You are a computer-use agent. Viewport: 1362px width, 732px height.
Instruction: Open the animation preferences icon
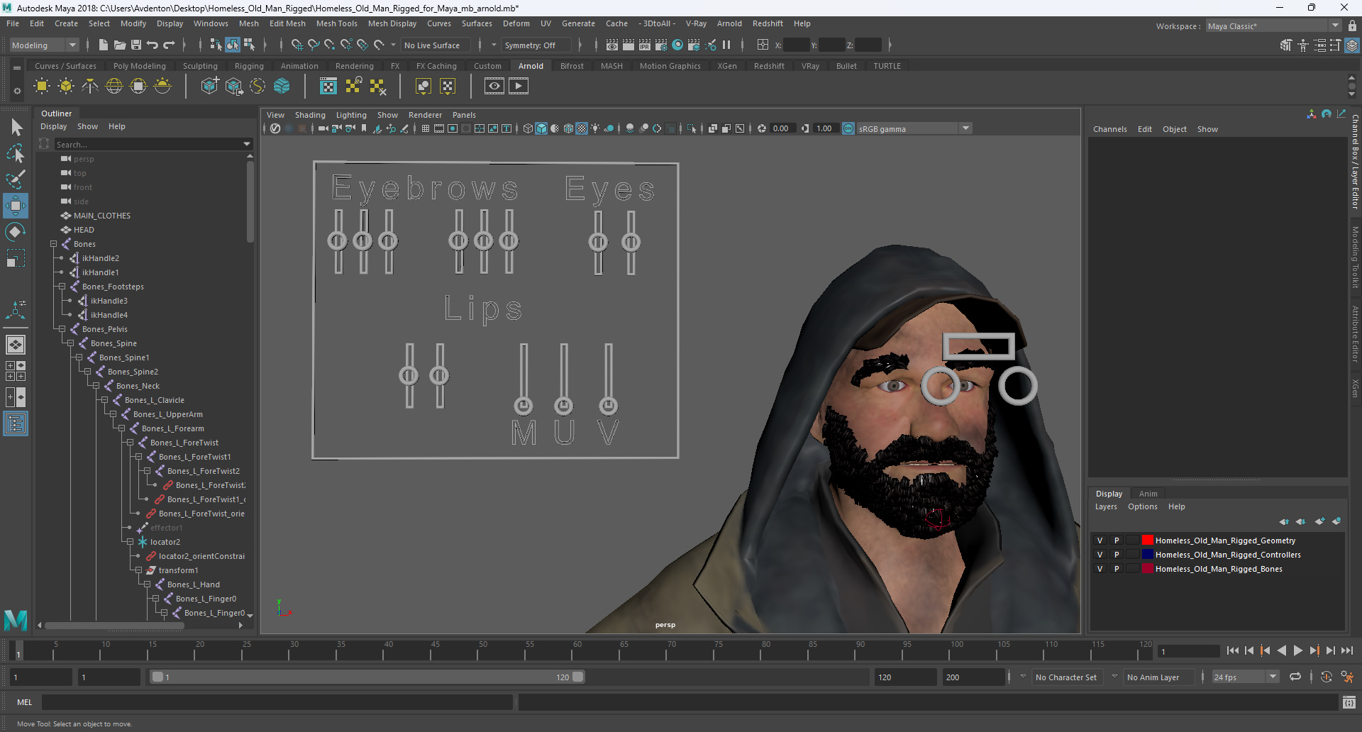coord(1347,677)
